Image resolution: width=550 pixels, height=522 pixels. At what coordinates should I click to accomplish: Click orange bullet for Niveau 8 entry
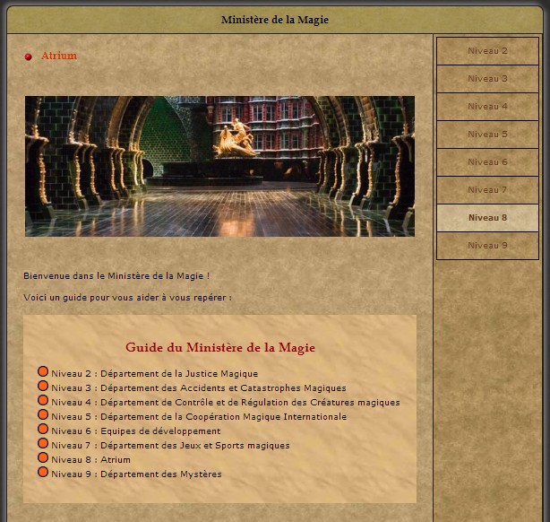coord(43,457)
